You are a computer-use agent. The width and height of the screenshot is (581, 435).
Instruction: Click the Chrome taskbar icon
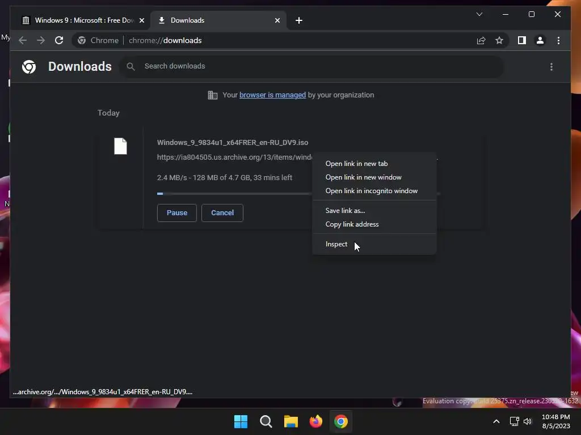pyautogui.click(x=341, y=421)
